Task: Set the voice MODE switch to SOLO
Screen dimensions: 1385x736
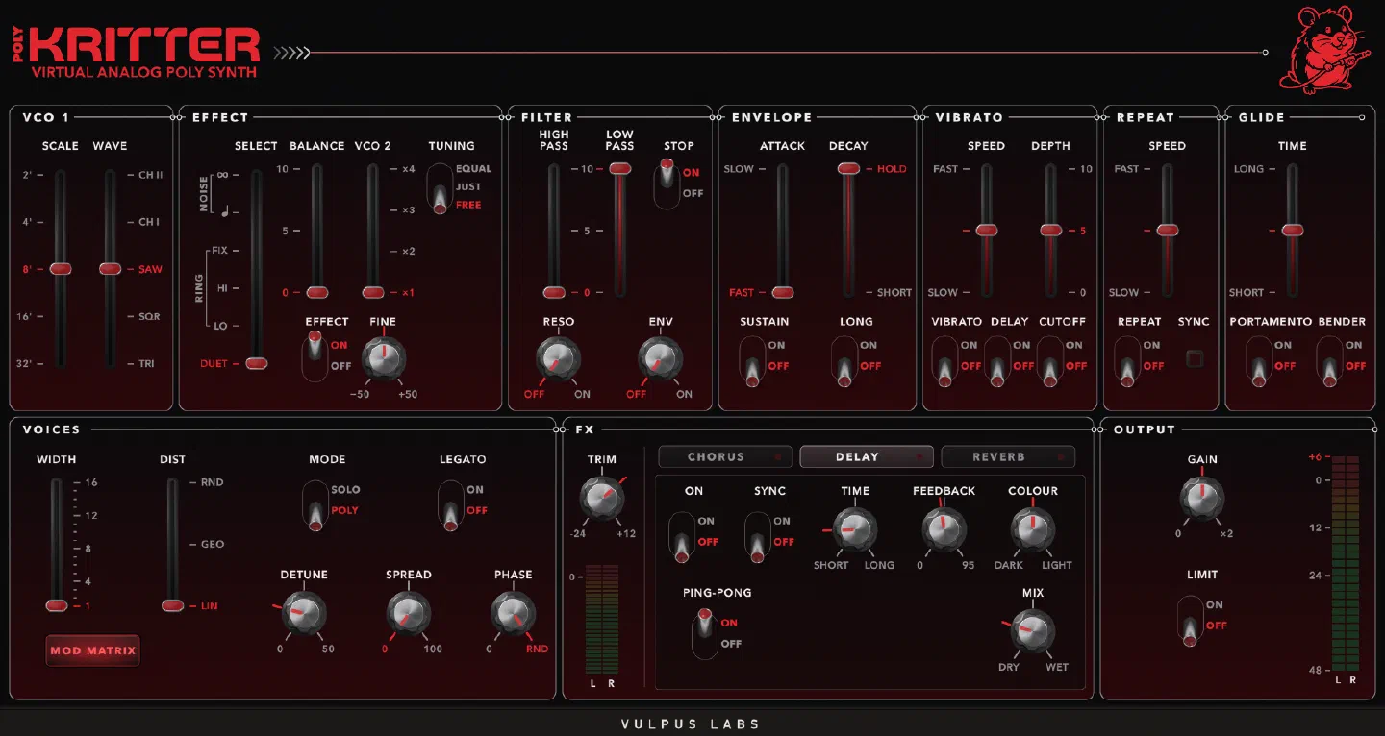Action: pyautogui.click(x=345, y=490)
